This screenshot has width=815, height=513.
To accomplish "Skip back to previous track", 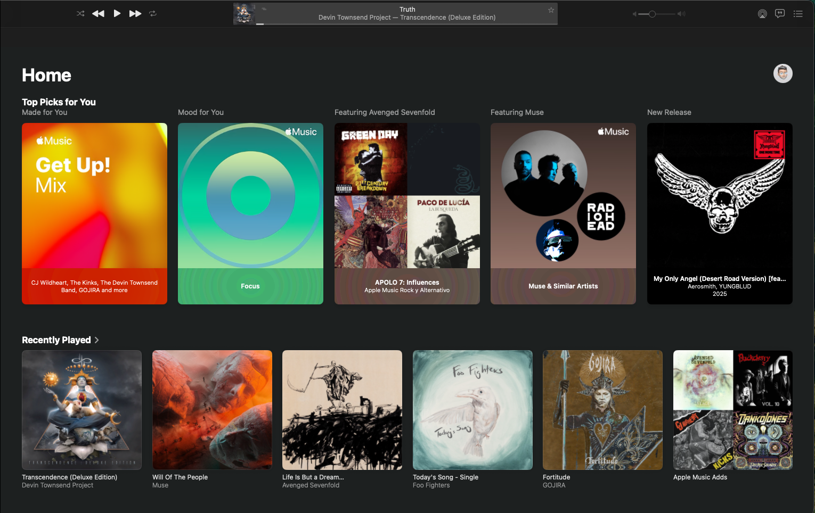I will click(x=98, y=14).
